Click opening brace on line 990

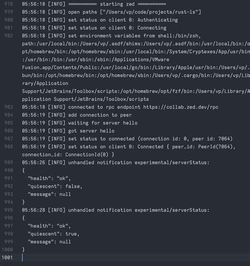click(x=23, y=170)
